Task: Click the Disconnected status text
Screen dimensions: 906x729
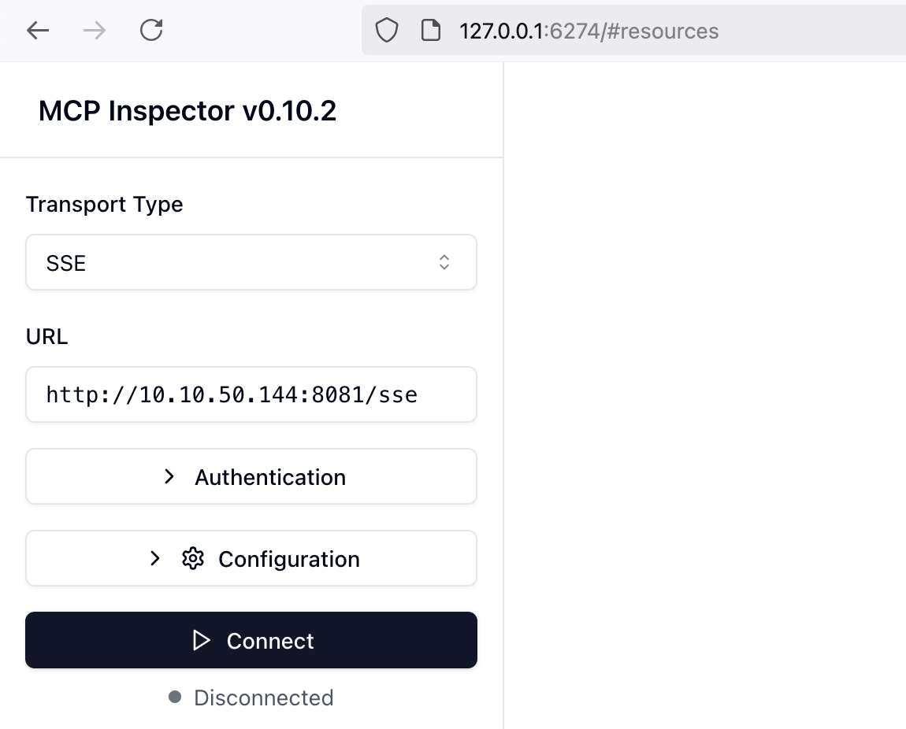Action: click(x=263, y=698)
